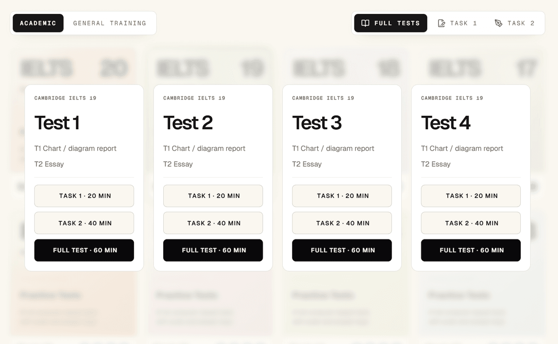
Task: Click T1 Chart / diagram report in Test 4
Action: [462, 149]
